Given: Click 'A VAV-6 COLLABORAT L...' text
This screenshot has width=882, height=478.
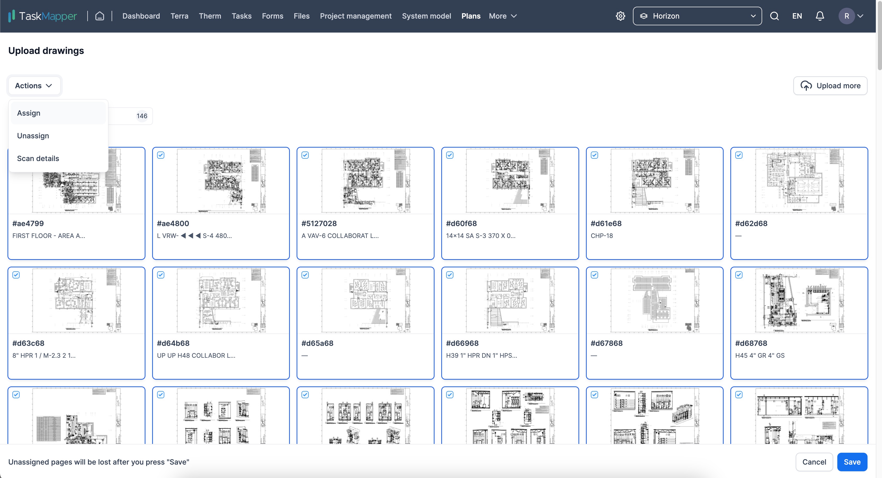Looking at the screenshot, I should click(x=340, y=236).
